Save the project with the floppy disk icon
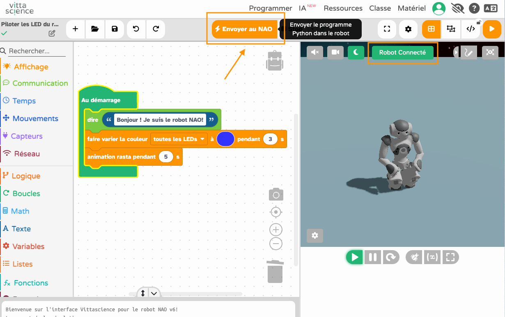 [115, 29]
